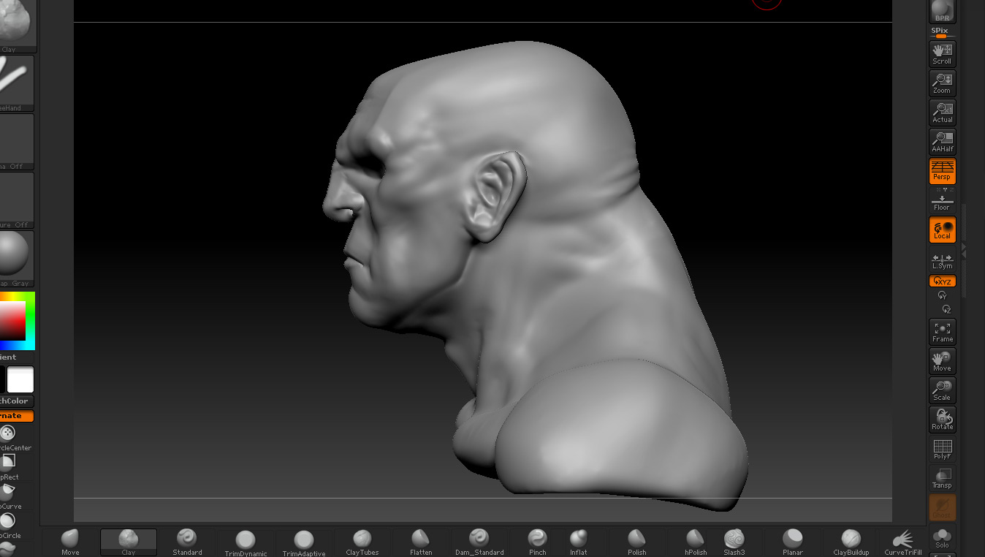Select the Pinch brush
The image size is (985, 557).
click(x=538, y=542)
